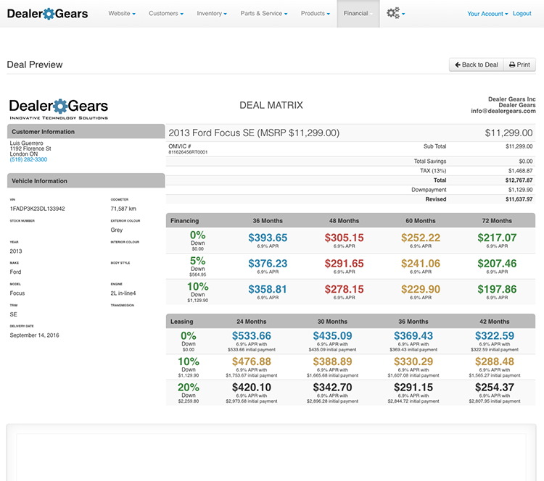Viewport: 544px width, 481px height.
Task: Select $278.15 48-month 10% down payment
Action: tap(344, 289)
